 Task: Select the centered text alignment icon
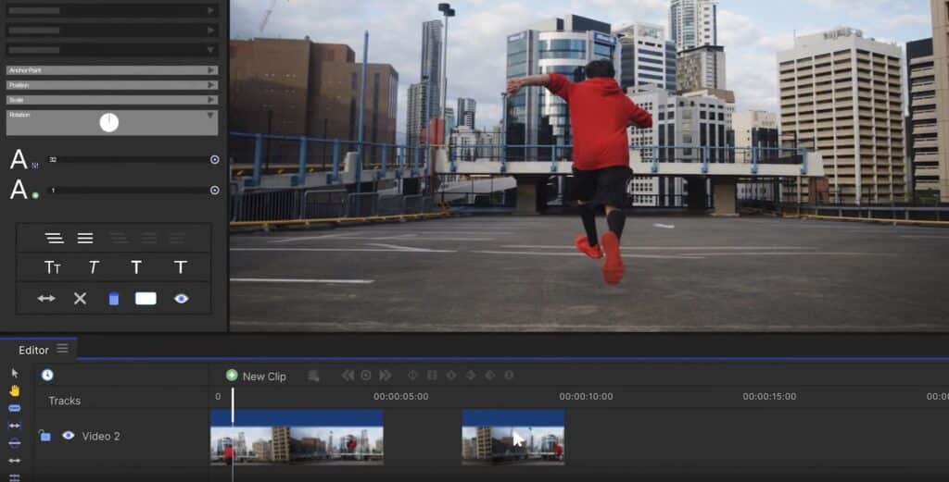[85, 238]
